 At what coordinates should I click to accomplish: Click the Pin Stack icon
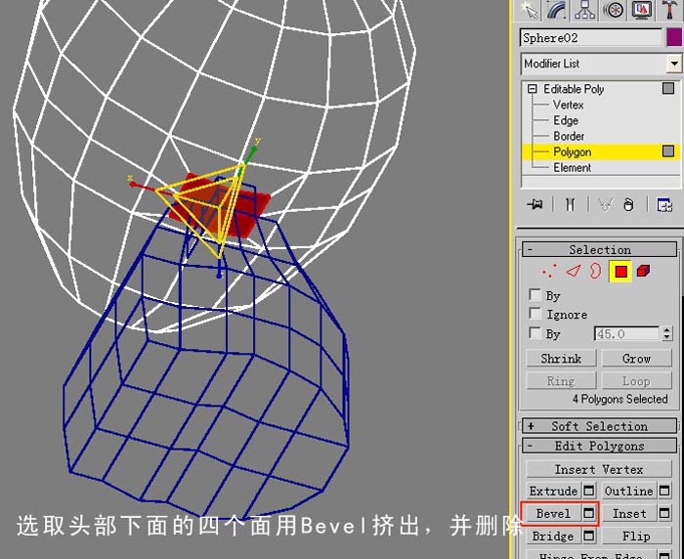point(534,204)
